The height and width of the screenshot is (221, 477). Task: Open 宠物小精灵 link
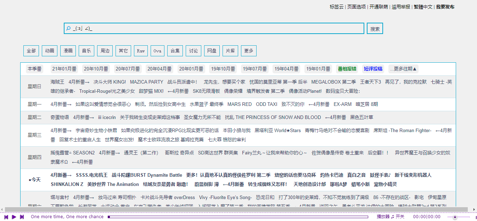(x=385, y=184)
